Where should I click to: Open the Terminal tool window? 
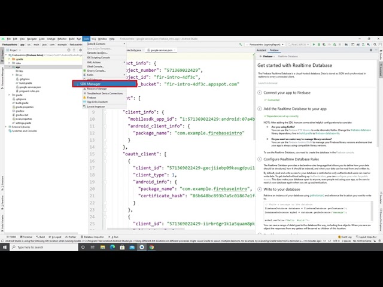(26, 237)
